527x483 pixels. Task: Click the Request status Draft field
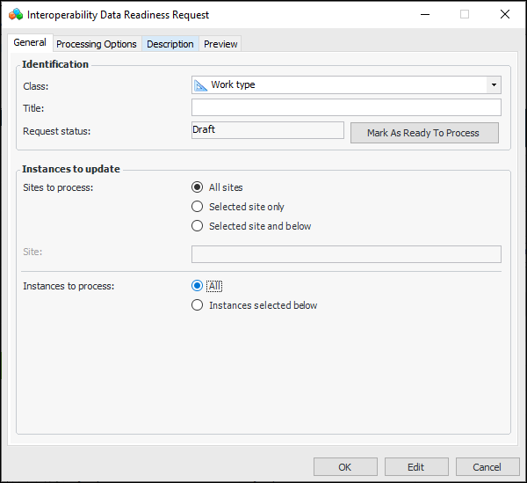(x=267, y=130)
